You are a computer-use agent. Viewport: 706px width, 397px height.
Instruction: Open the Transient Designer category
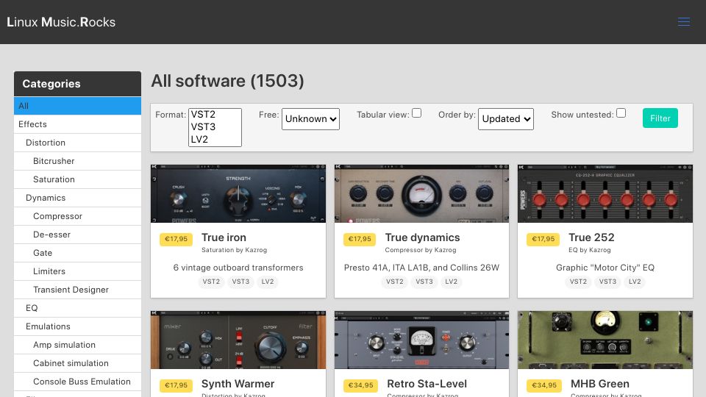(x=77, y=290)
